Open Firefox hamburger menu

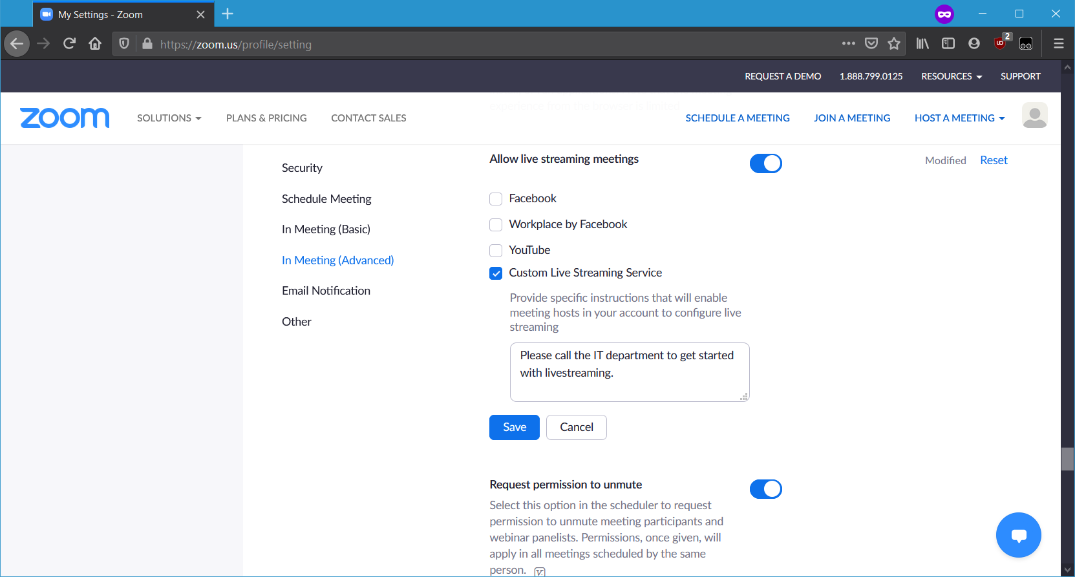pos(1058,44)
